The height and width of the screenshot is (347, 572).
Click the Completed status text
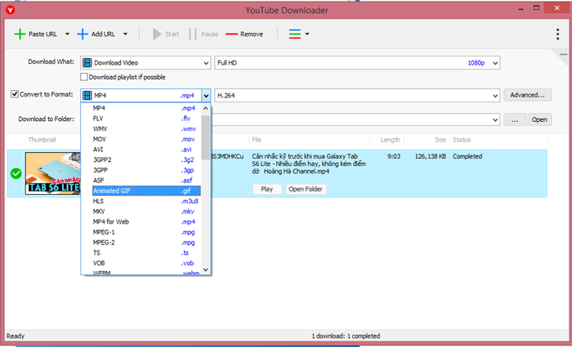467,156
